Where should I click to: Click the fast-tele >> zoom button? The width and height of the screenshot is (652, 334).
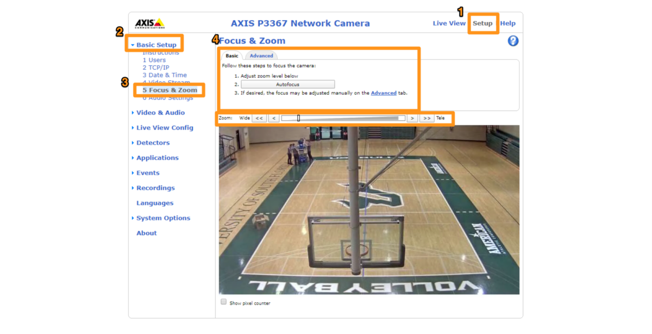(x=427, y=117)
